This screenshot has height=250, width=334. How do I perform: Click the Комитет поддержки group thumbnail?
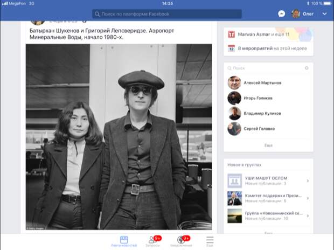point(234,198)
